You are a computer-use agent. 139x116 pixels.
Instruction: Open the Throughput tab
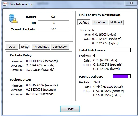(x=41, y=47)
